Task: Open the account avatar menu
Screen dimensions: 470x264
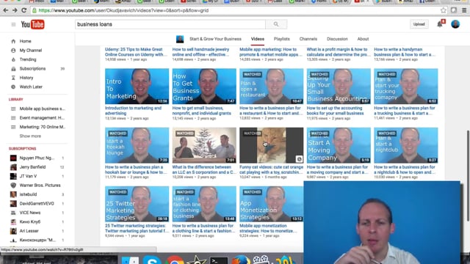Action: pyautogui.click(x=455, y=24)
